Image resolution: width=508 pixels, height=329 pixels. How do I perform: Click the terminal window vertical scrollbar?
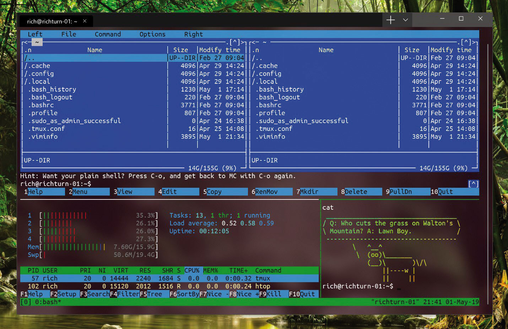[488, 174]
